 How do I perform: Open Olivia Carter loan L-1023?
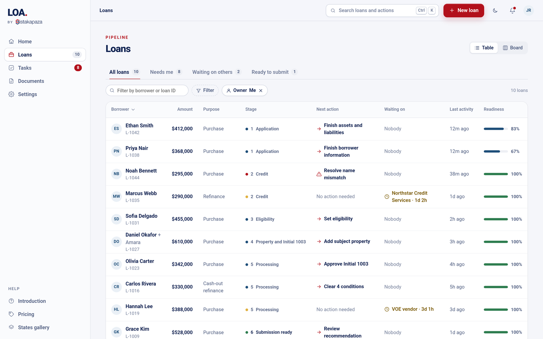click(x=140, y=264)
